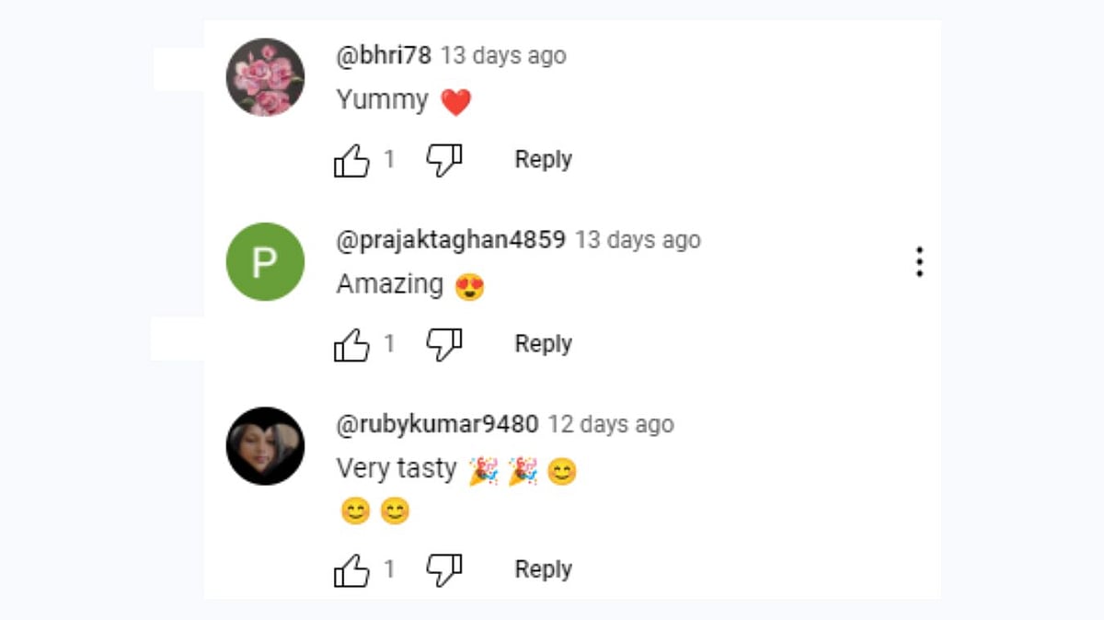Visit the @prajaktaghan4859 channel link
The height and width of the screenshot is (620, 1104).
[x=451, y=240]
